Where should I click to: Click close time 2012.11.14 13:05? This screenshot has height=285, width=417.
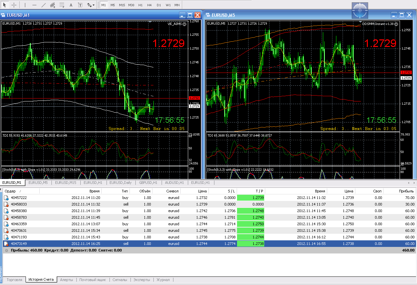(311, 218)
